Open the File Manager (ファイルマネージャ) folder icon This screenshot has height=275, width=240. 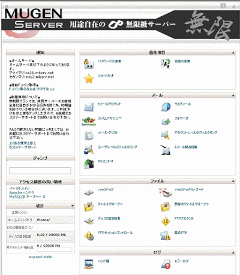pos(89,207)
